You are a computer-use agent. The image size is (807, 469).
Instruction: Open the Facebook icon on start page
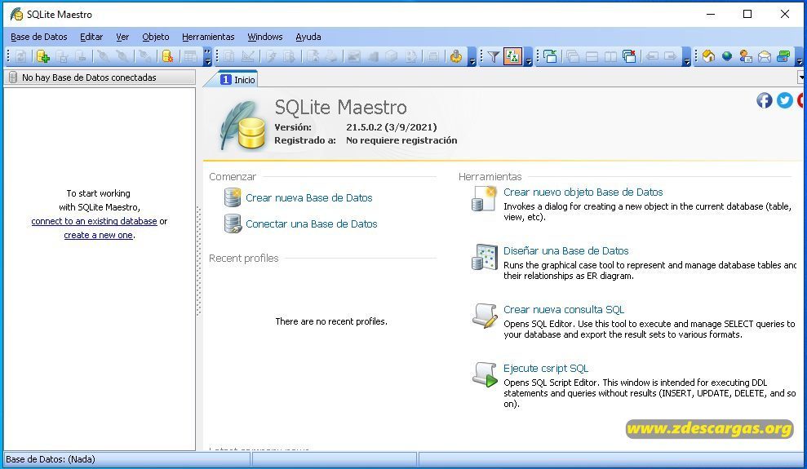[x=765, y=100]
